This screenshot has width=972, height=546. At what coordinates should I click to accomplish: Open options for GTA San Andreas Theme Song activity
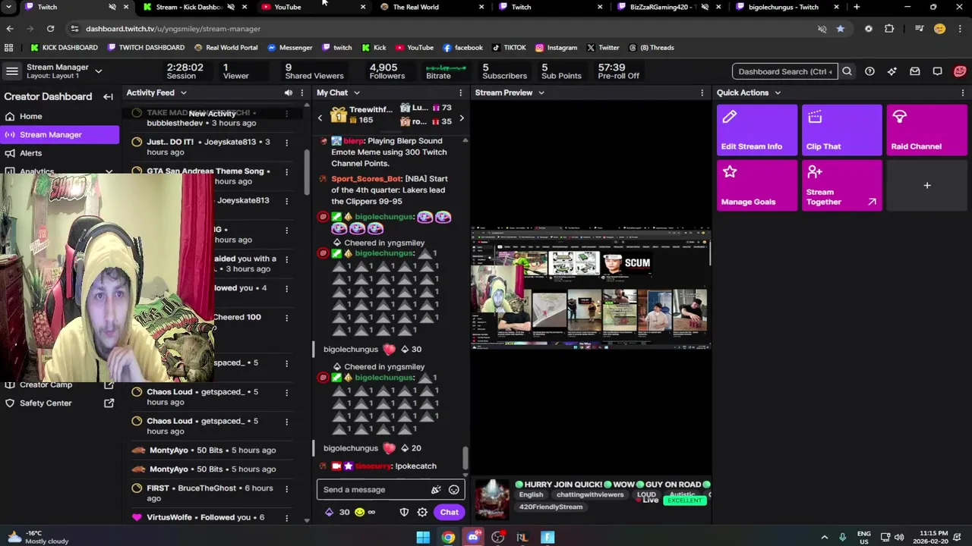(286, 171)
